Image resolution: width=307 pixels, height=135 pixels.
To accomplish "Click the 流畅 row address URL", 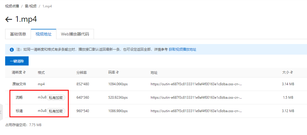I will 196,98.
